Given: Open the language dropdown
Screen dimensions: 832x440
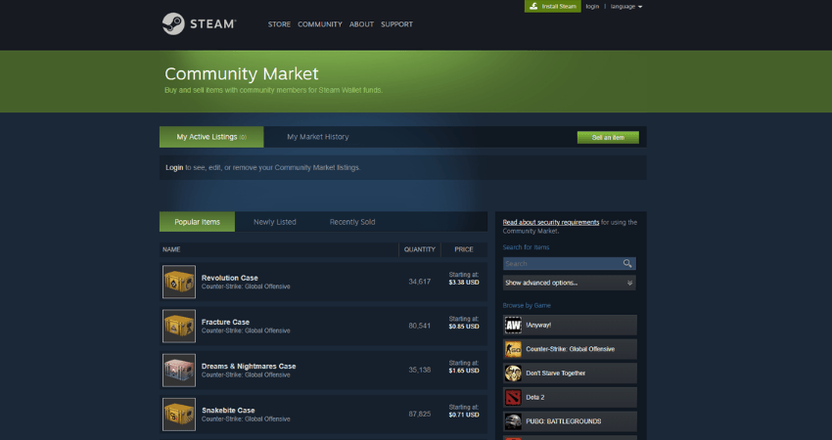Looking at the screenshot, I should pyautogui.click(x=626, y=7).
